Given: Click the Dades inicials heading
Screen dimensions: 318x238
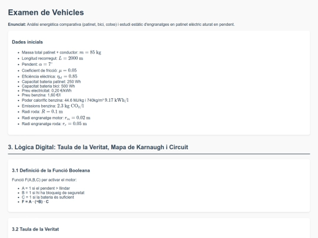Looking at the screenshot, I should 27,42.
